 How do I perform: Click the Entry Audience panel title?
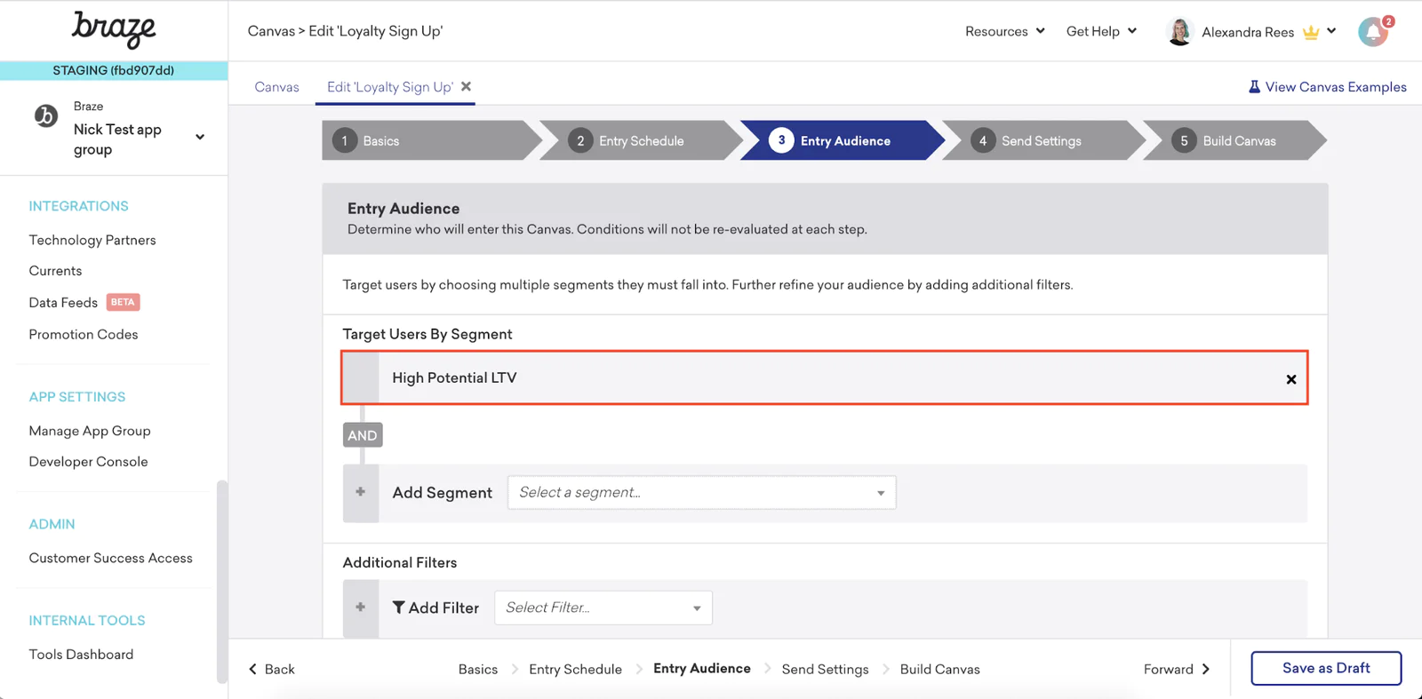[x=403, y=209]
